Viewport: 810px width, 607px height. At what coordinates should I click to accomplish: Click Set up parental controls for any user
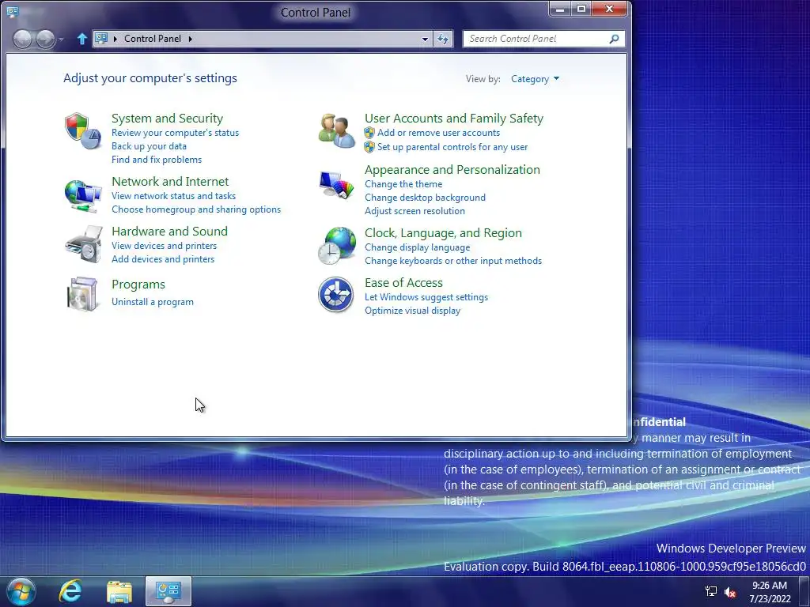coord(452,147)
